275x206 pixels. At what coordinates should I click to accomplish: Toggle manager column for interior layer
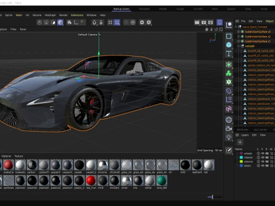click(x=272, y=157)
